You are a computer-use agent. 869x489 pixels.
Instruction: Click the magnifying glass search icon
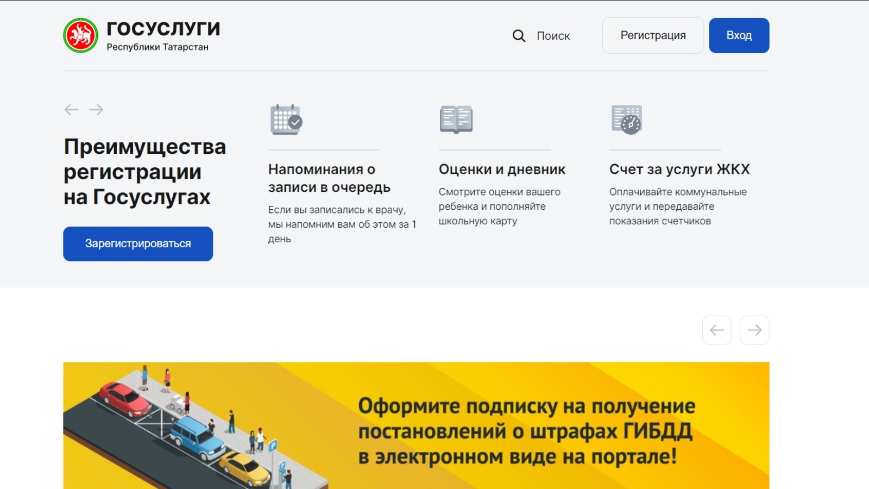click(x=519, y=36)
